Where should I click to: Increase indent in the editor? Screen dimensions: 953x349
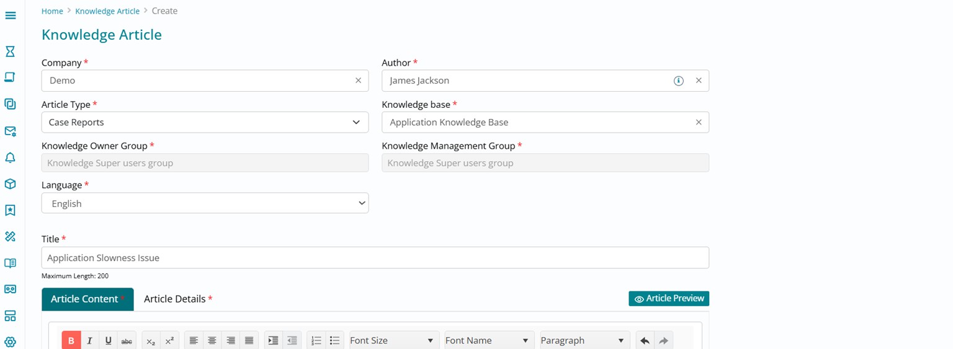[273, 340]
